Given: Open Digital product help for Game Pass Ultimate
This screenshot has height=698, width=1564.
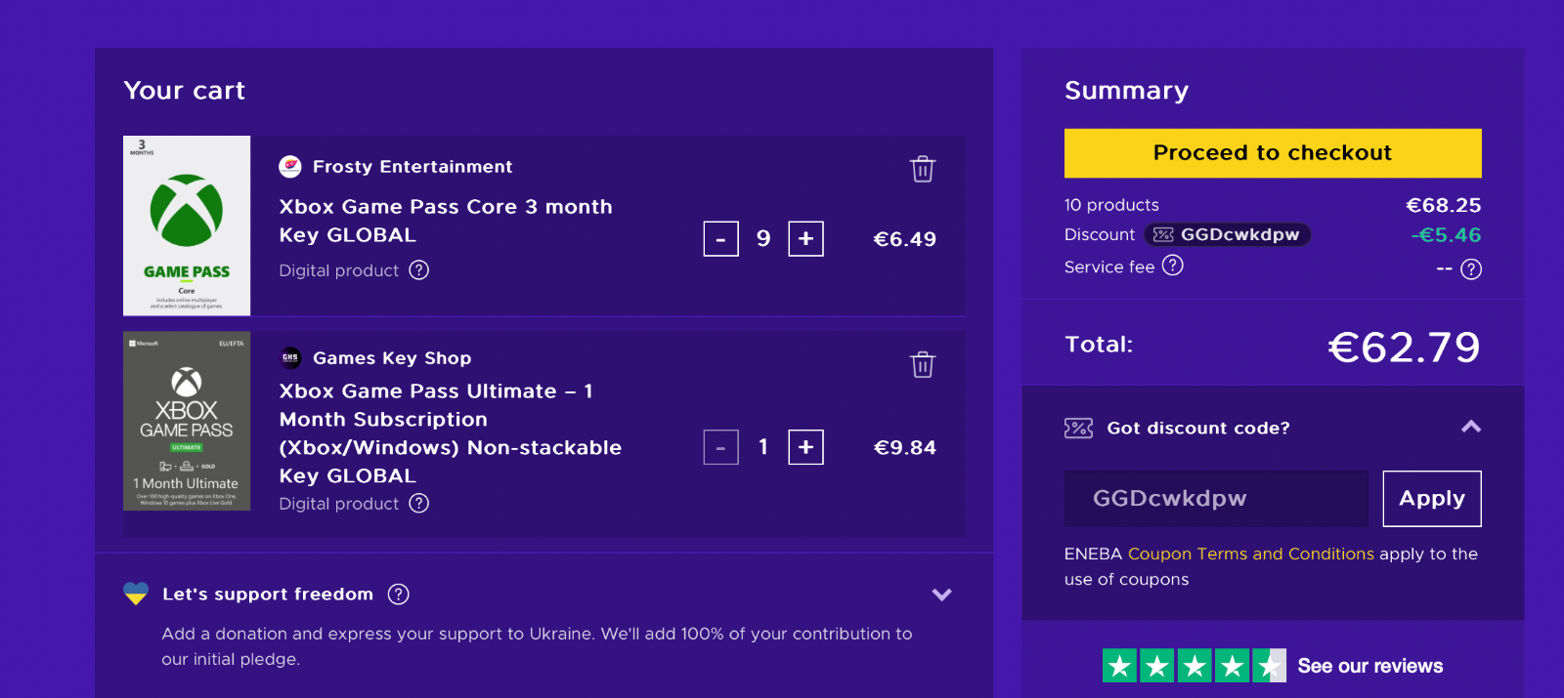Looking at the screenshot, I should click(x=419, y=504).
